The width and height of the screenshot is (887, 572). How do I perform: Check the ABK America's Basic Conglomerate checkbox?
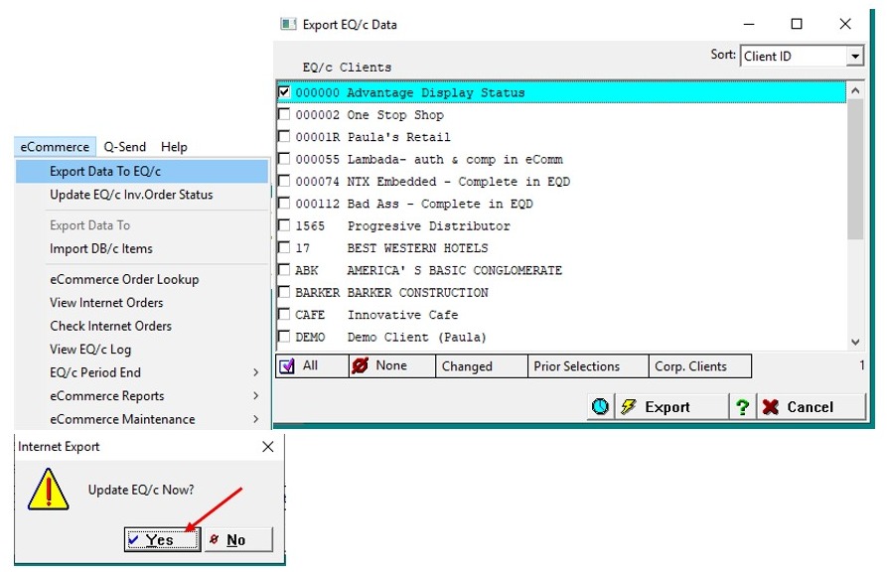click(284, 269)
